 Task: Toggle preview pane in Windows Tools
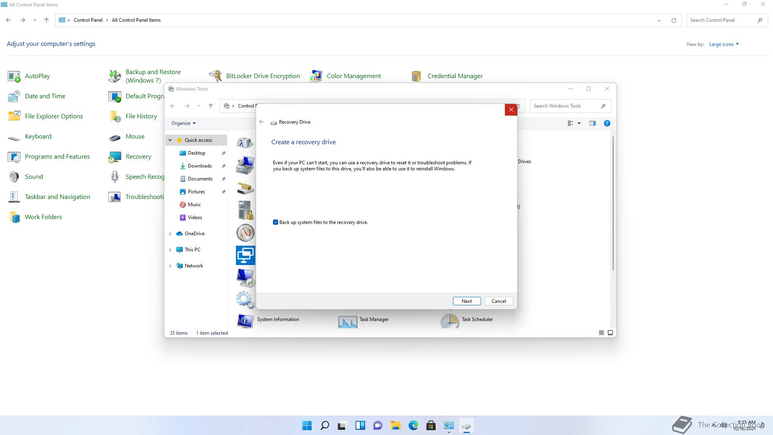click(x=593, y=123)
